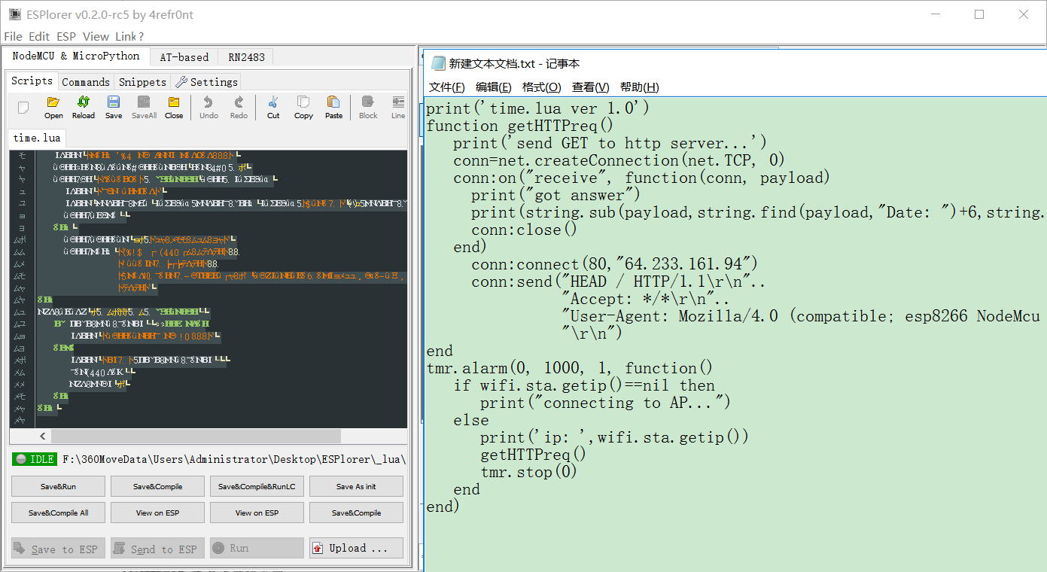Open the ? help menu

[141, 36]
